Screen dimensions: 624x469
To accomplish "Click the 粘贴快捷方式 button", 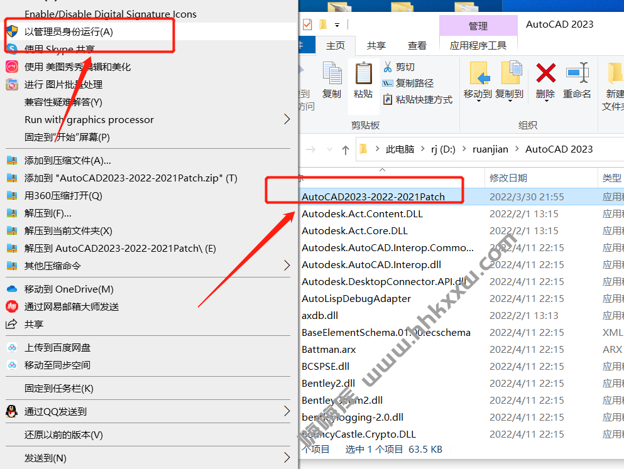I will click(x=417, y=99).
